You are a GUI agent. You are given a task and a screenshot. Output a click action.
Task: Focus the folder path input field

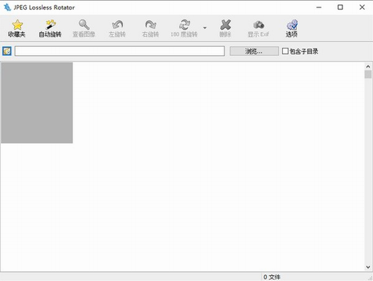click(x=119, y=51)
